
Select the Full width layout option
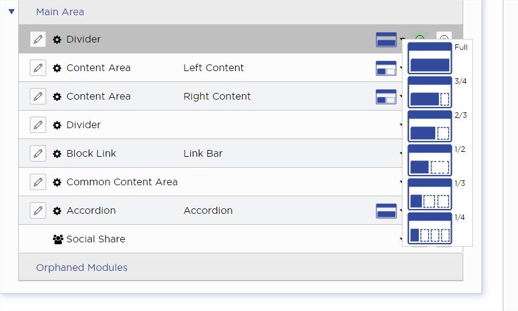tap(429, 58)
